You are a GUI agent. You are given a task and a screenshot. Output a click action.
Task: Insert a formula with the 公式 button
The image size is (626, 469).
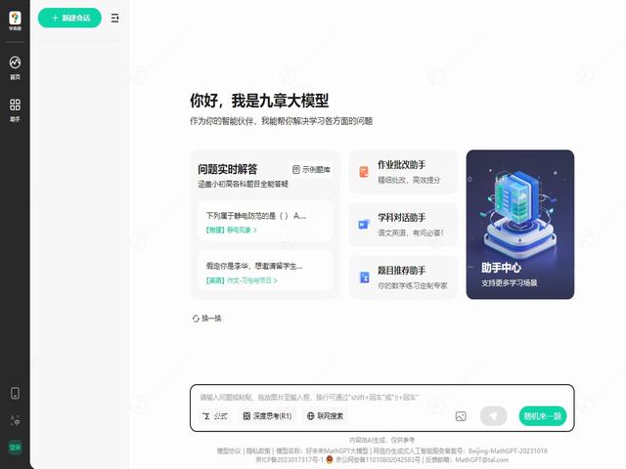215,416
